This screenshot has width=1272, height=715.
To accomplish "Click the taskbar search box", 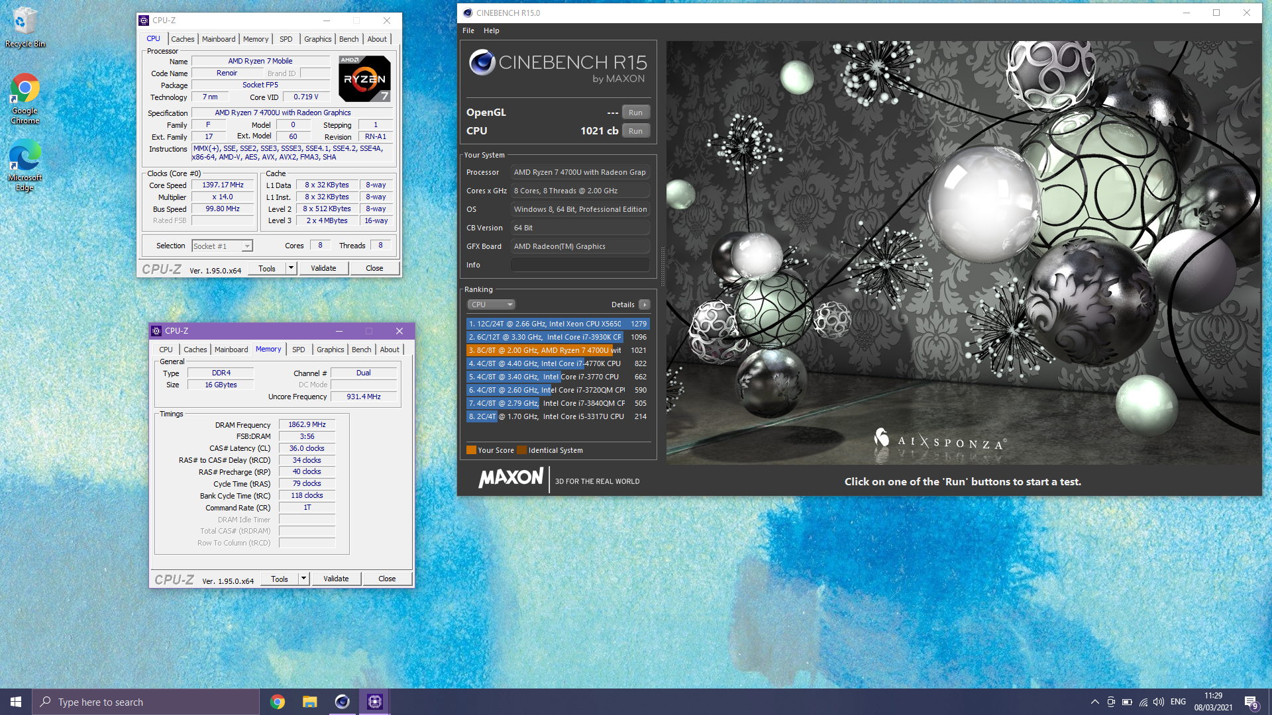I will (146, 702).
